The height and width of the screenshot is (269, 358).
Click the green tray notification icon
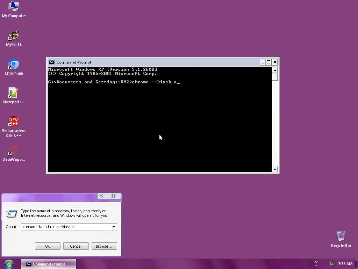pyautogui.click(x=331, y=264)
